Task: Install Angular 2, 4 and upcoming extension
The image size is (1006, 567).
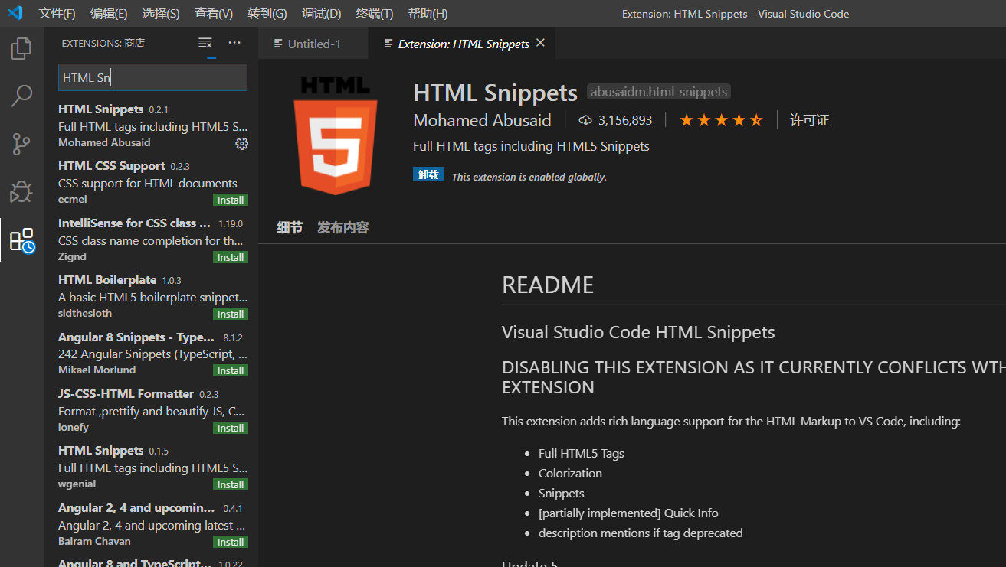Action: pos(231,542)
